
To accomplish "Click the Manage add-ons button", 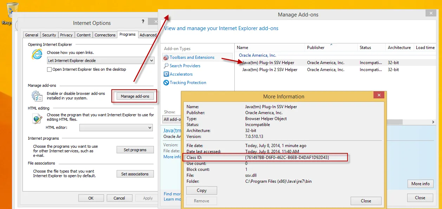I will pos(135,96).
